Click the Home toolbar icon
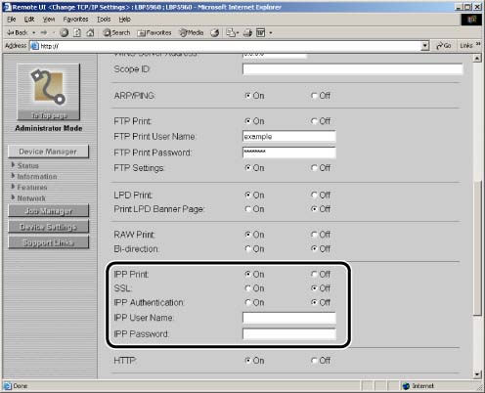485x393 pixels. (90, 32)
